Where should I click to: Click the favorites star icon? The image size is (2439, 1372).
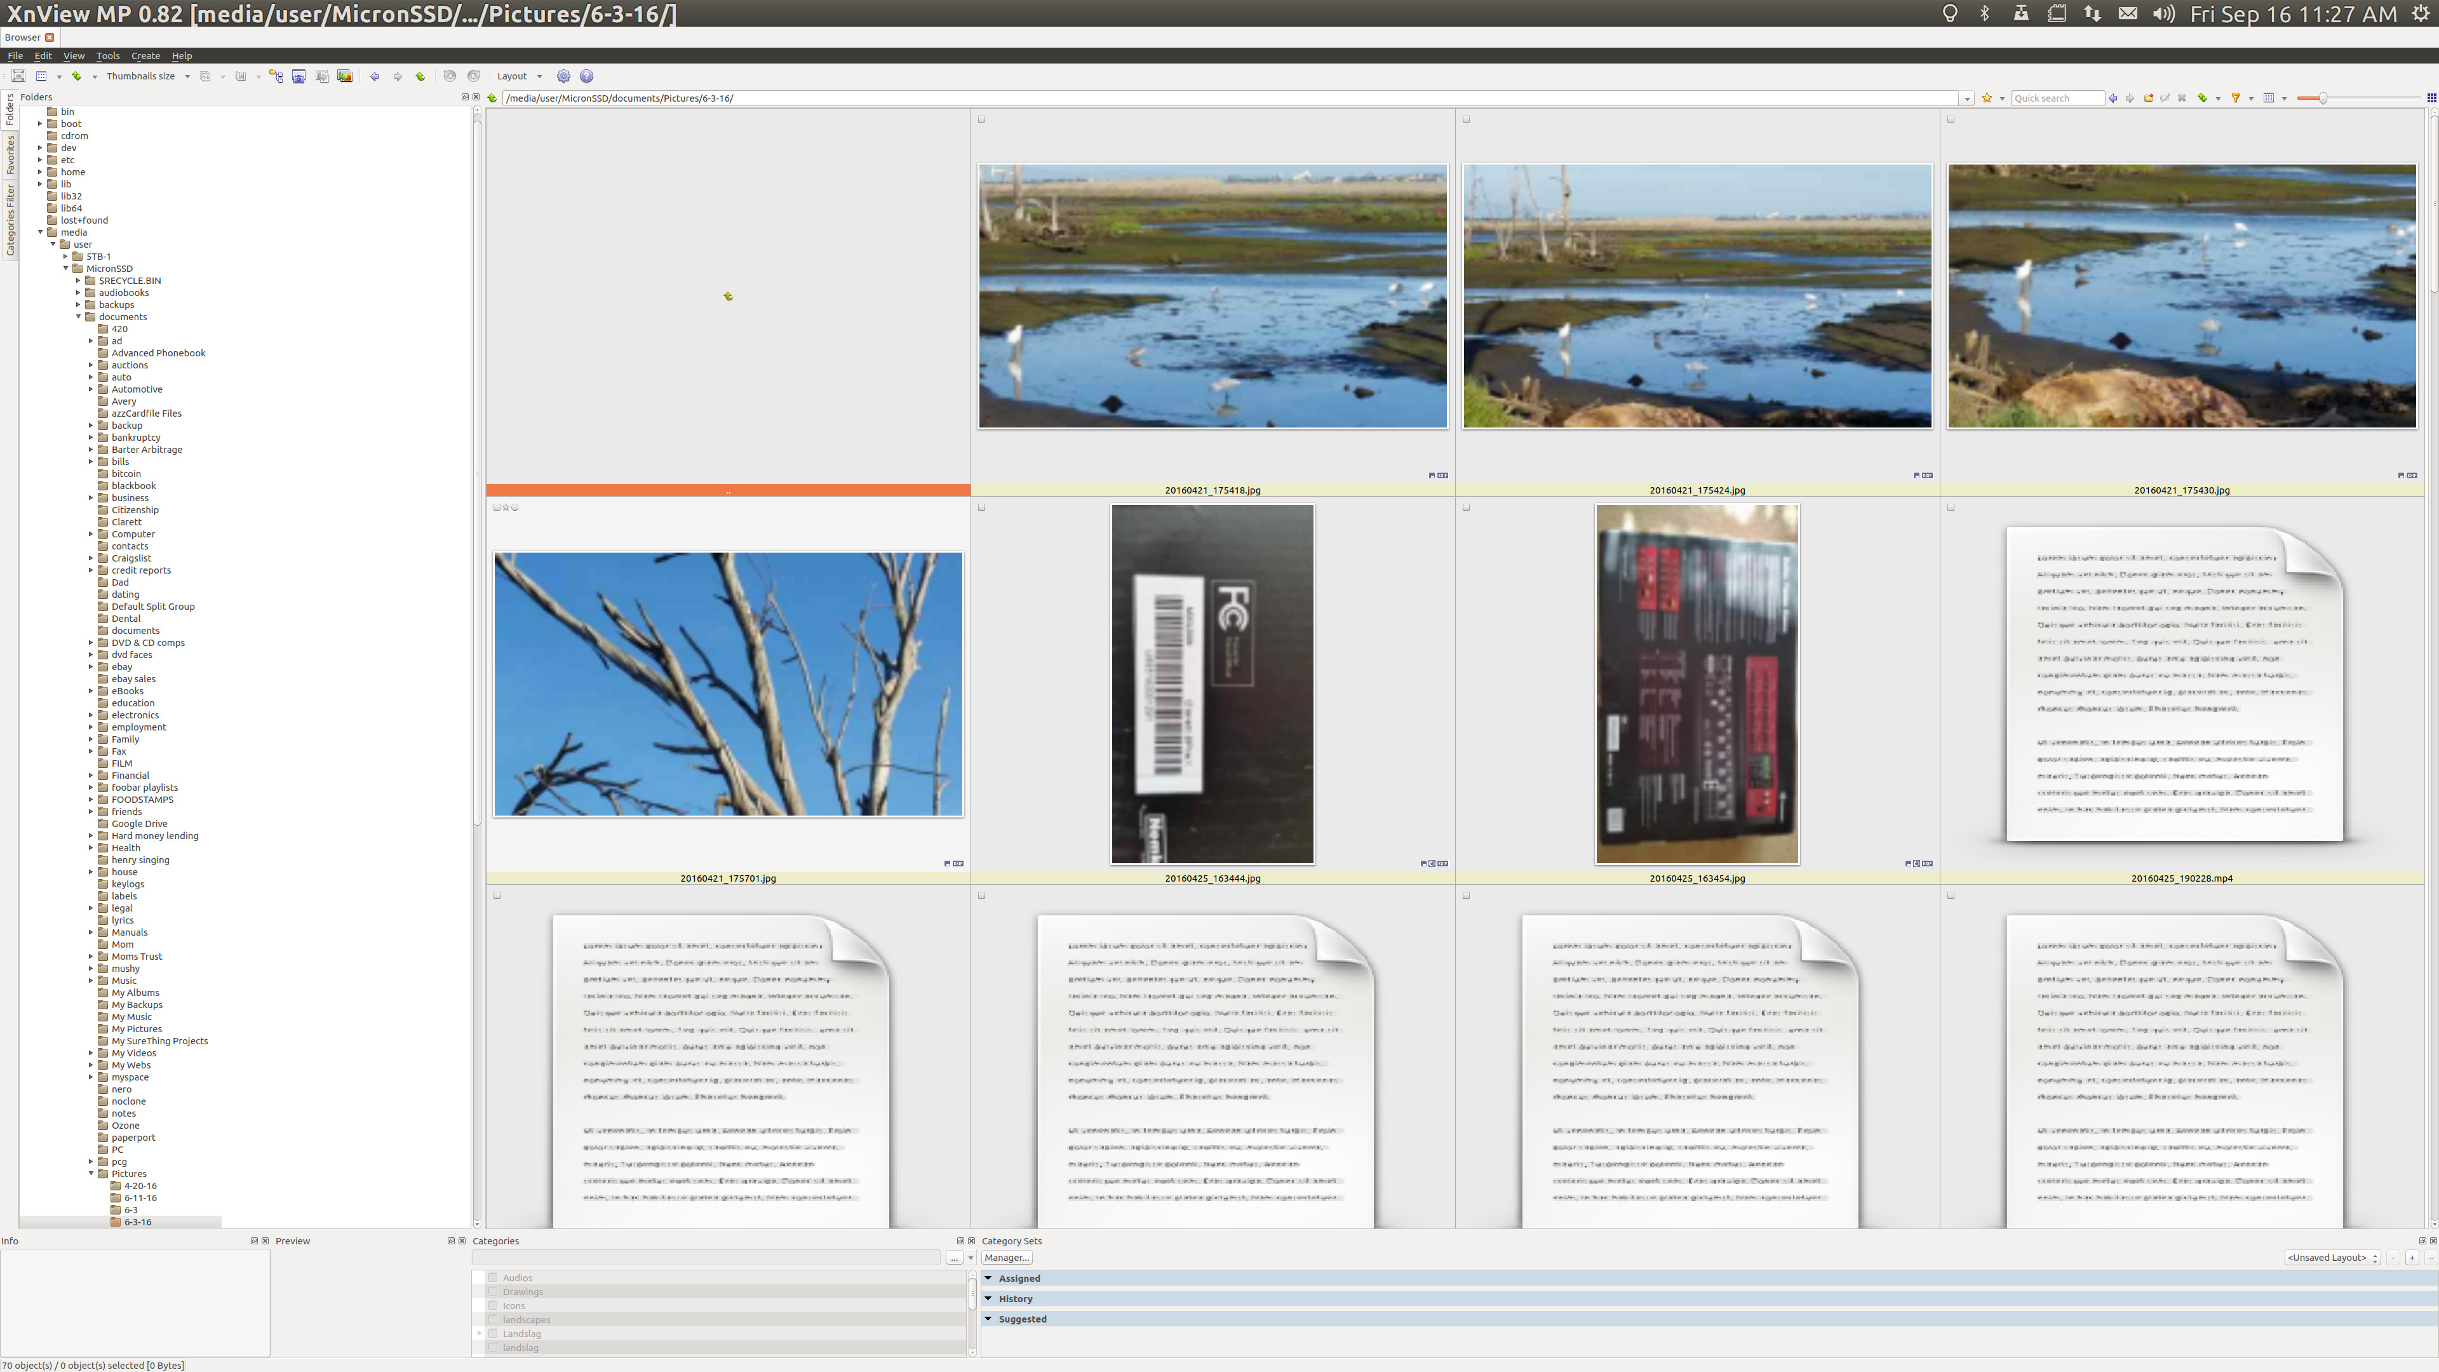click(x=1987, y=98)
